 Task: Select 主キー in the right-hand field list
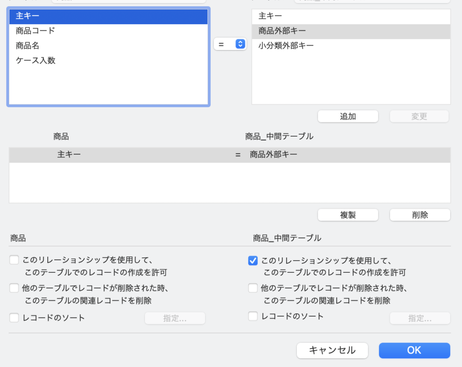270,16
